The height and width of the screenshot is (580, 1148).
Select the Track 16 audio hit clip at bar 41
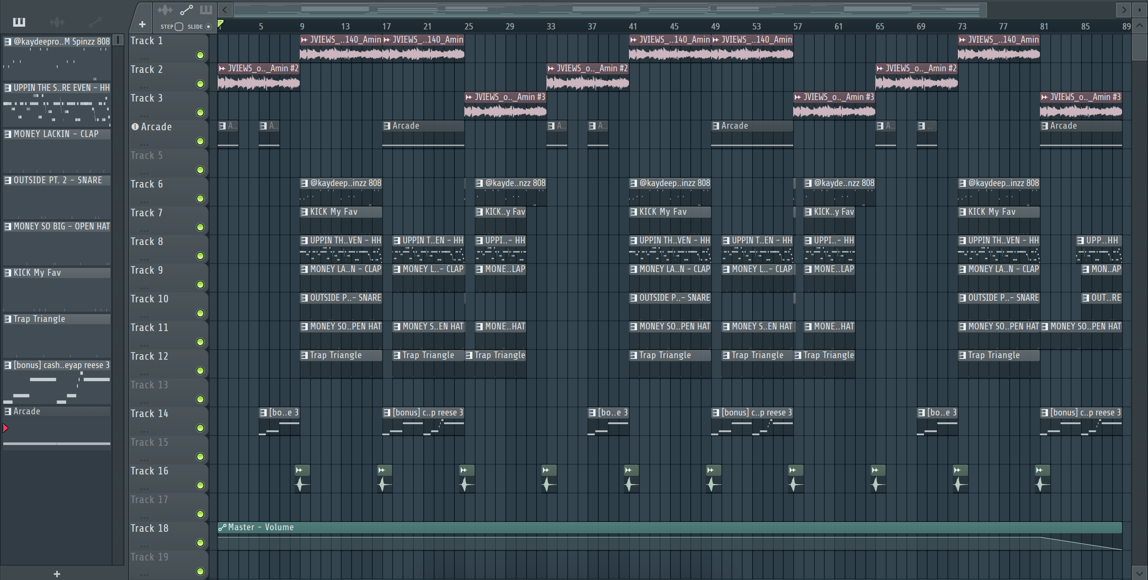tap(631, 478)
